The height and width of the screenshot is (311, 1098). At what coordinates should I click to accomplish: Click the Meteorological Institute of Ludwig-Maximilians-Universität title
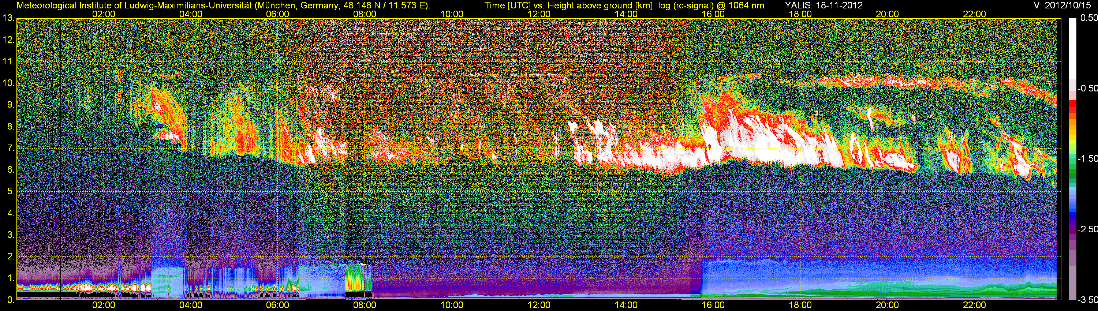point(223,5)
